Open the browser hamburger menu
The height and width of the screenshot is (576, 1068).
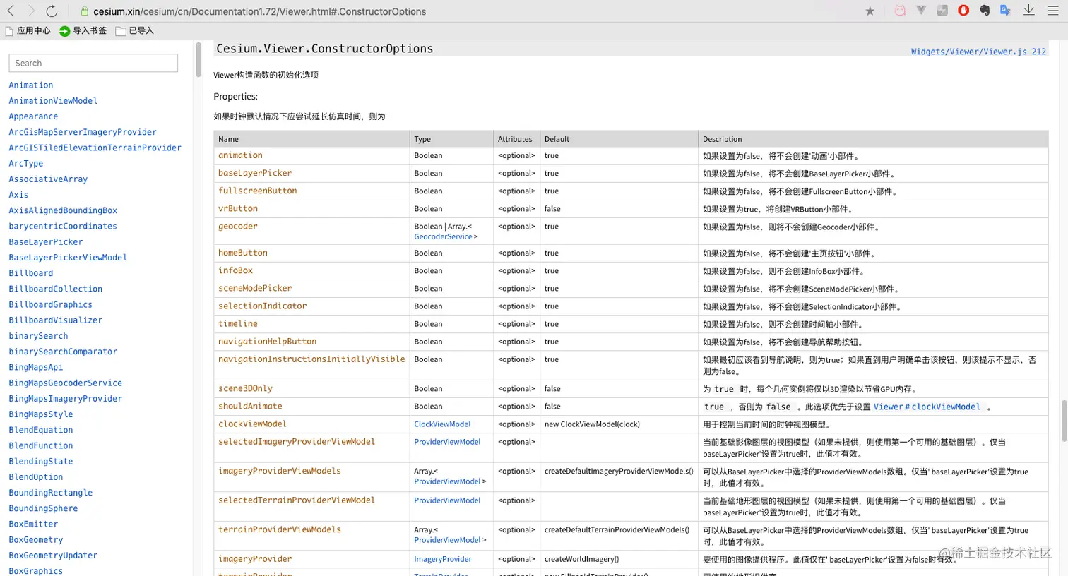pos(1052,11)
